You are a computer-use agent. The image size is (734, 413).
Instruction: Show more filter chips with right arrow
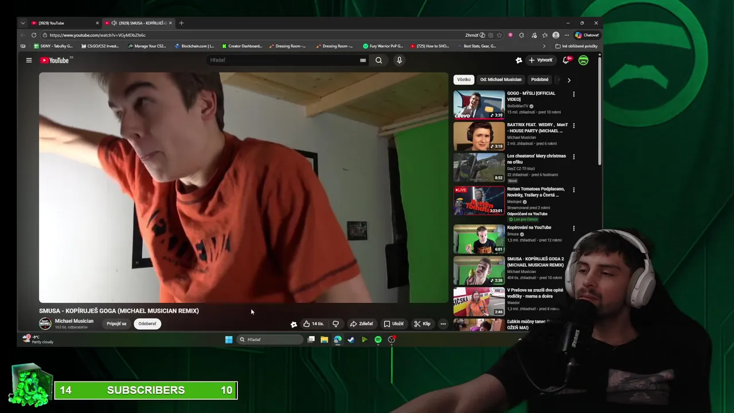(569, 80)
